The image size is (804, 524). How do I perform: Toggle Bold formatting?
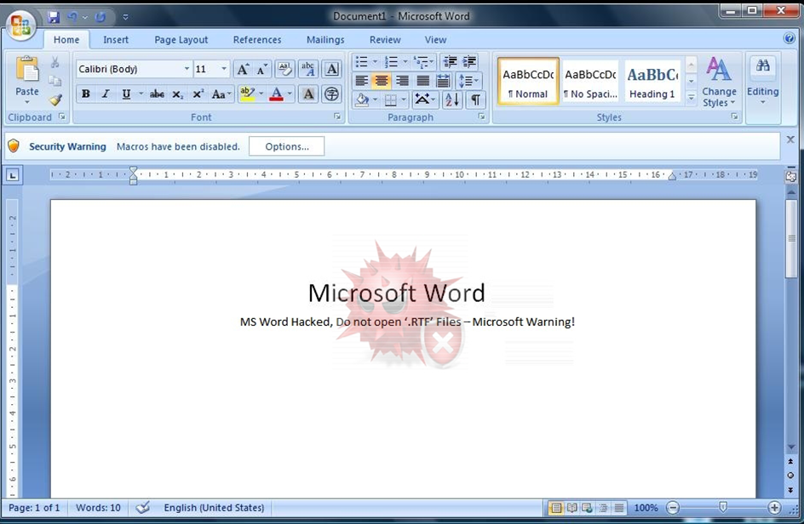point(85,94)
